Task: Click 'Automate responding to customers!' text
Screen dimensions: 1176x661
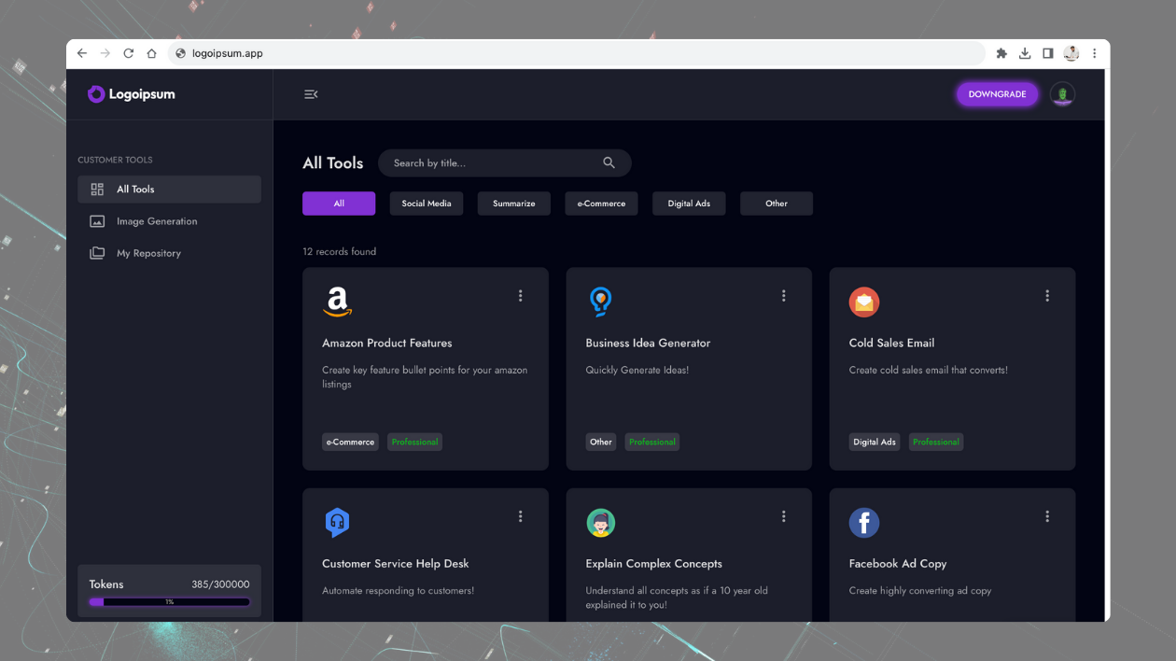Action: click(x=399, y=590)
